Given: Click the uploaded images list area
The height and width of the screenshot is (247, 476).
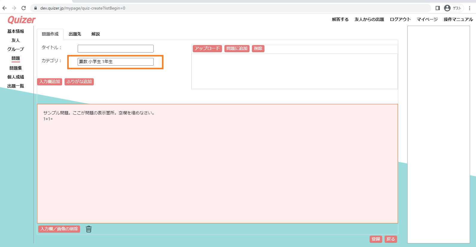Looking at the screenshot, I should [295, 71].
